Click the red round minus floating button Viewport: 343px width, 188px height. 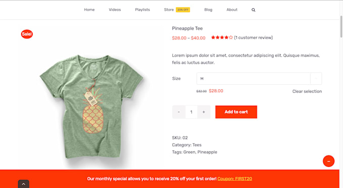coord(328,161)
